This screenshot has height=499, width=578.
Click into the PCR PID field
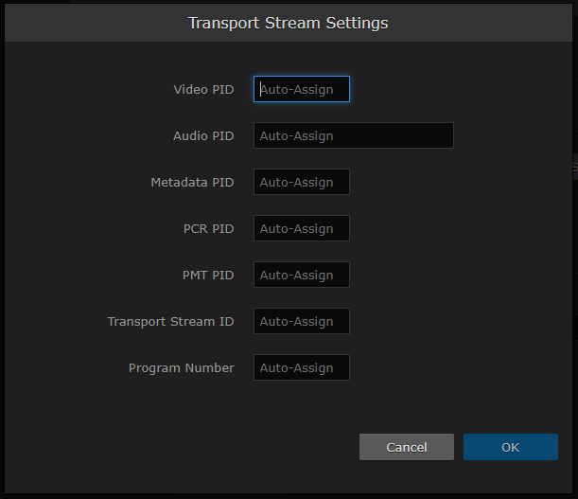pyautogui.click(x=301, y=228)
